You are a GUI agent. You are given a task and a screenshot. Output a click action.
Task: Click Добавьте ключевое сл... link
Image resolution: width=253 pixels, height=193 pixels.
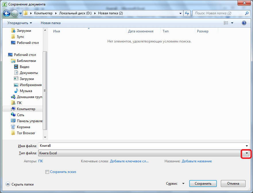point(129,161)
